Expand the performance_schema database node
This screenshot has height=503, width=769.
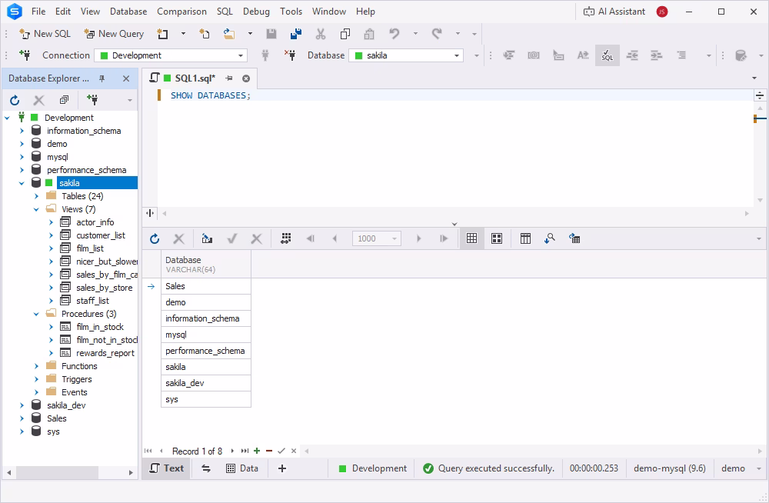22,170
